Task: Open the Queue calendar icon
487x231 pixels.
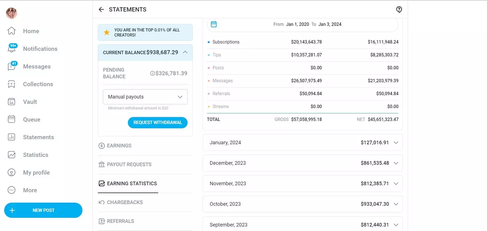Action: tap(11, 120)
